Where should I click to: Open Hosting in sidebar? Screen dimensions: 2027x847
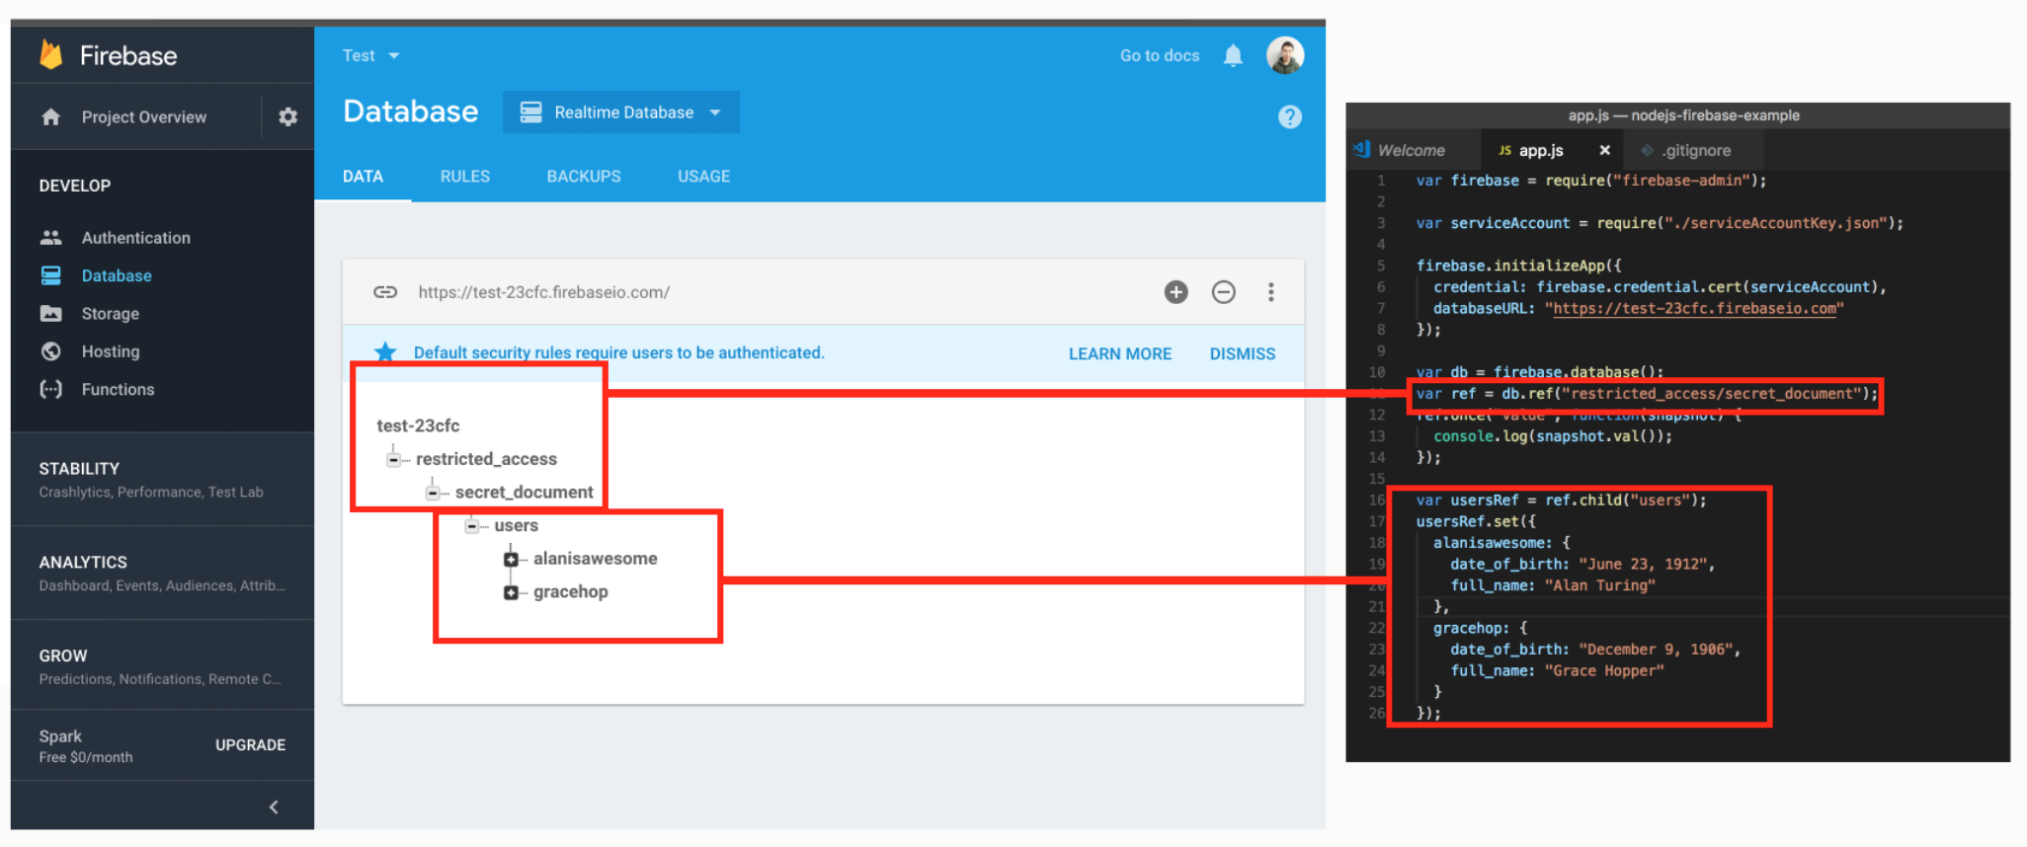tap(111, 351)
